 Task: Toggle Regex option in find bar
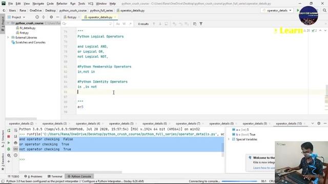[130, 24]
